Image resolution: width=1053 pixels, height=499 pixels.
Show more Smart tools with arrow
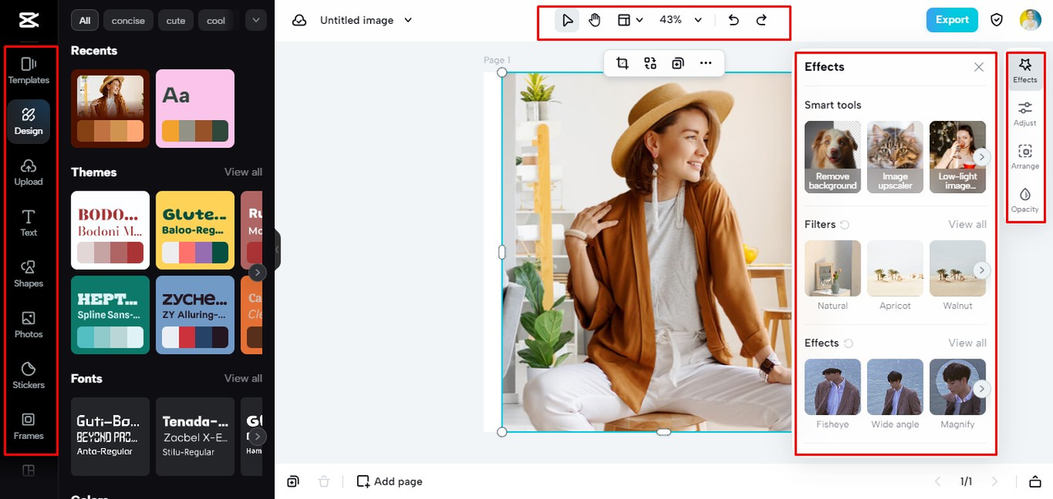pyautogui.click(x=981, y=157)
